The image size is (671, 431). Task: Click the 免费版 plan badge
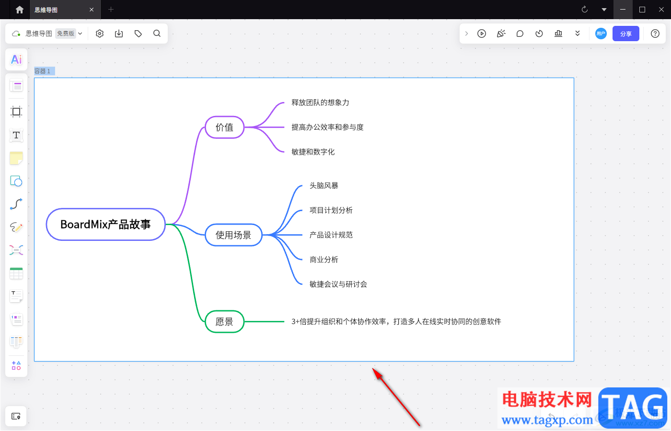66,34
